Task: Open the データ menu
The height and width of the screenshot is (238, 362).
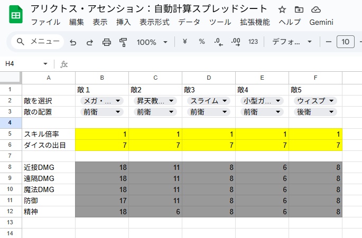Action: click(189, 22)
